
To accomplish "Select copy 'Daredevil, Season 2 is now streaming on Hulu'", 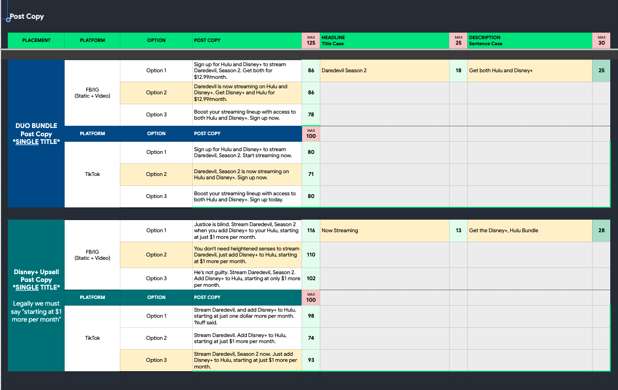I will click(247, 174).
